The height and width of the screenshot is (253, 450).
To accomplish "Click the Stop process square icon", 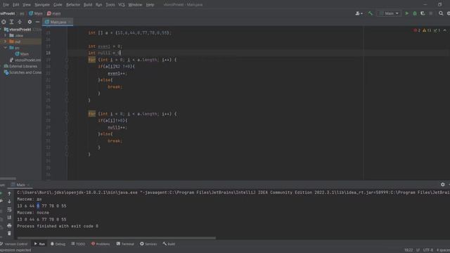I will pyautogui.click(x=431, y=13).
